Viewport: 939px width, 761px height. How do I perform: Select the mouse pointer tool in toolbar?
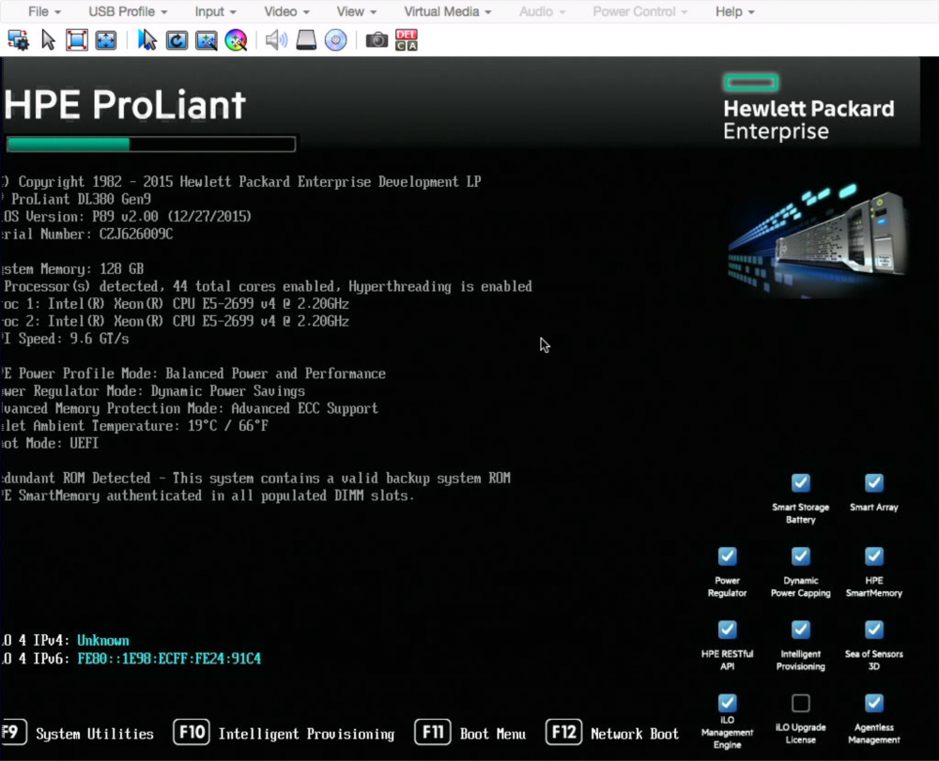[x=48, y=40]
